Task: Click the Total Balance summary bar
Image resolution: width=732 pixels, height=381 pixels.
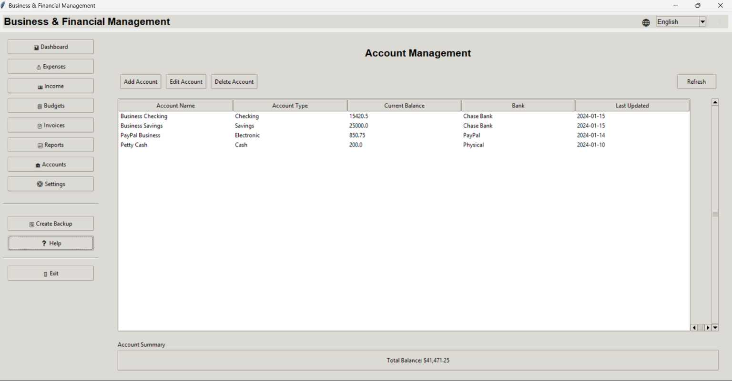Action: pos(418,360)
